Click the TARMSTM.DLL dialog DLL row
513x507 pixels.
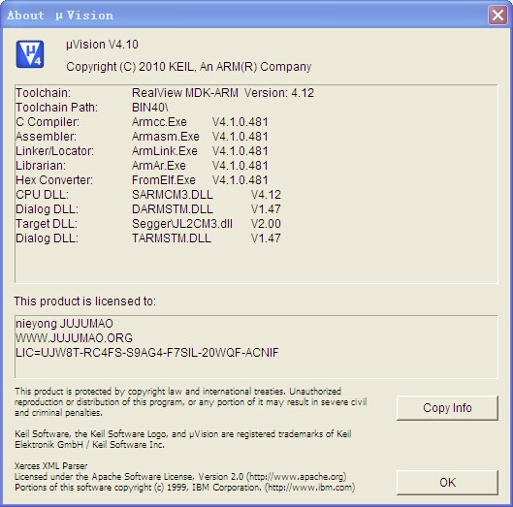[148, 238]
